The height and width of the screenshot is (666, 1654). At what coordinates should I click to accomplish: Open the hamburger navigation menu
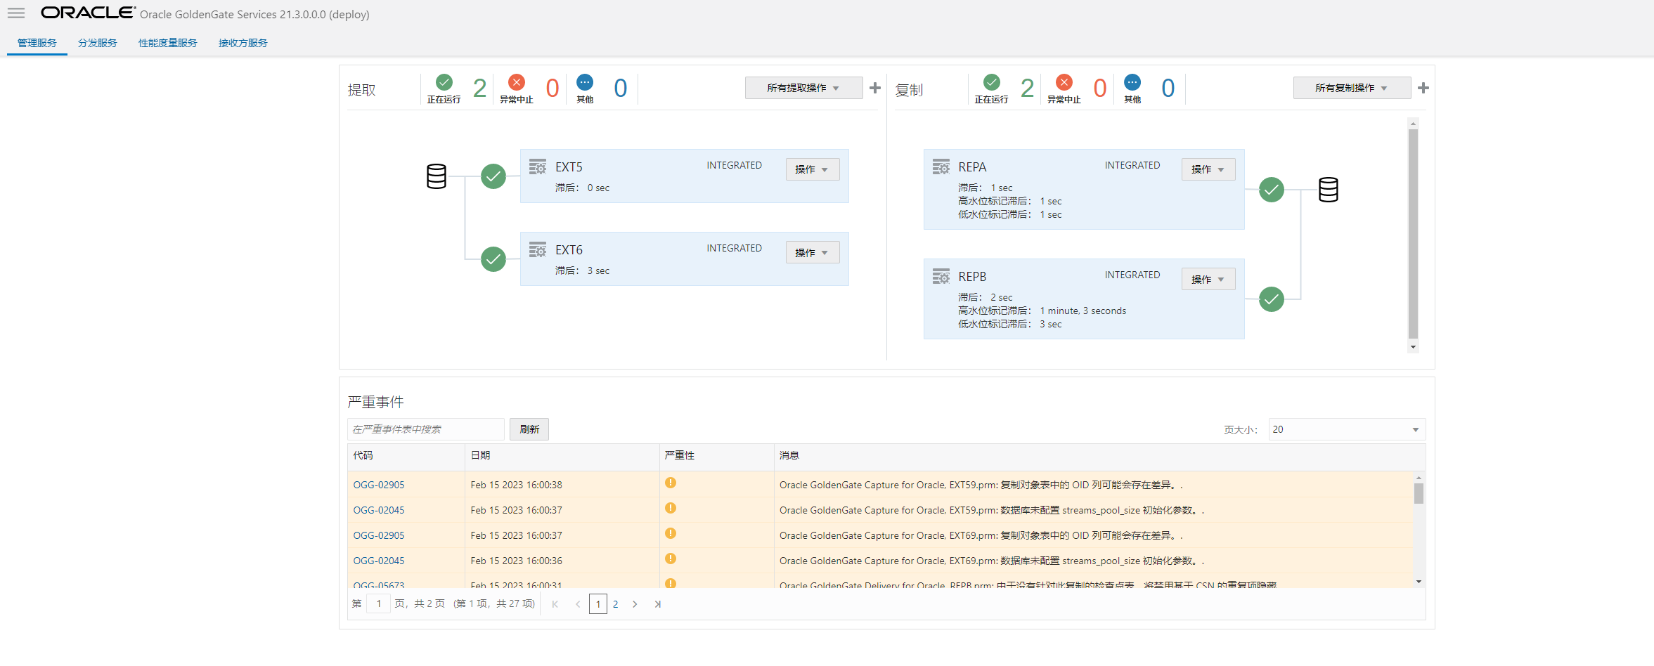(16, 13)
